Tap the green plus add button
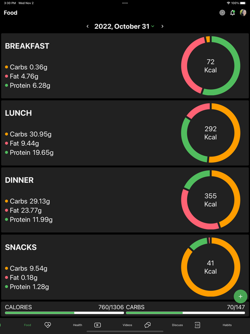Viewport: 250px width, 334px height. coord(240,296)
